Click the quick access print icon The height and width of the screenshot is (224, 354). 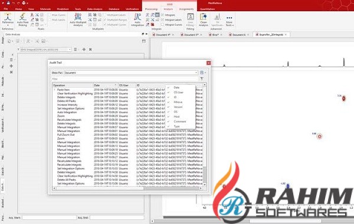click(x=24, y=3)
